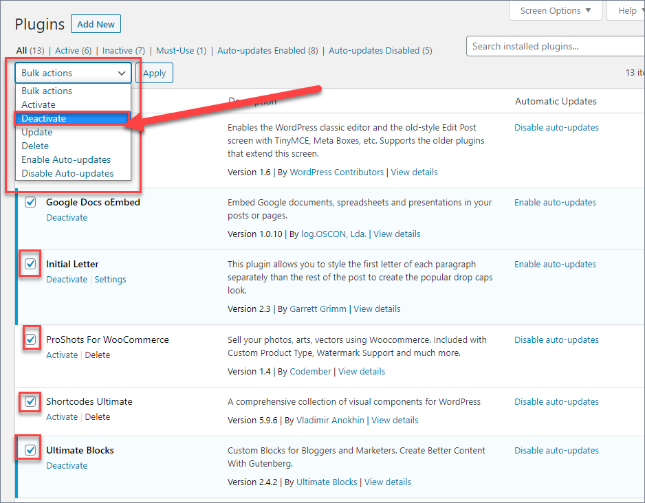View details for Shortcodes Ultimate
Viewport: 645px width, 503px height.
point(395,421)
